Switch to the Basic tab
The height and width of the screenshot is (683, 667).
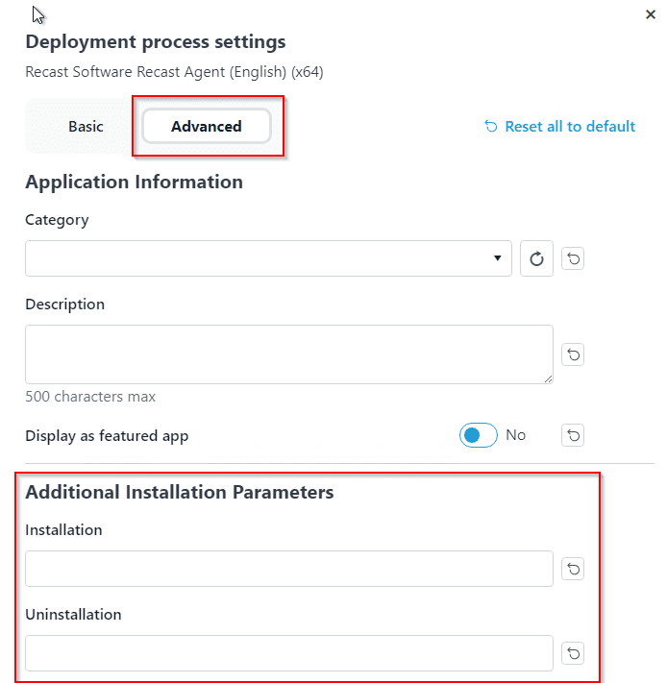point(86,126)
